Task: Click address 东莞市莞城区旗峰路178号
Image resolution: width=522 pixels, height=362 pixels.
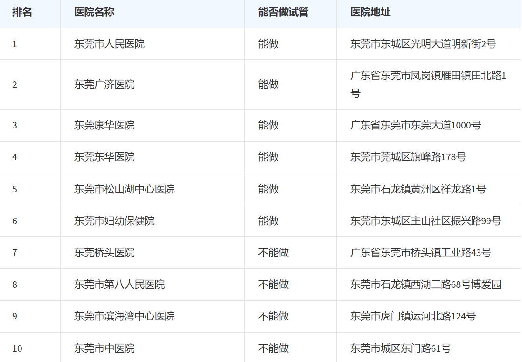Action: point(408,157)
